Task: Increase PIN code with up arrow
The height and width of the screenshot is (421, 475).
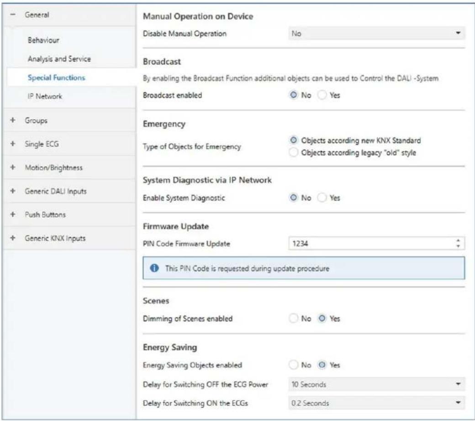Action: (458, 241)
